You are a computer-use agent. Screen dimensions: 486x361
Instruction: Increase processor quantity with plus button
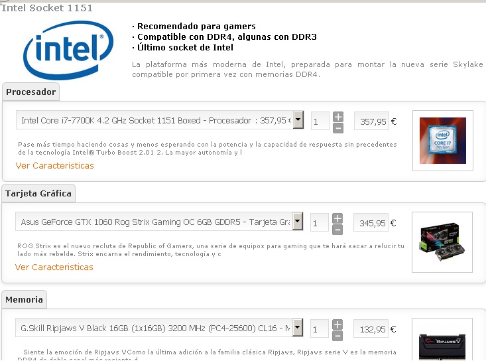click(338, 117)
